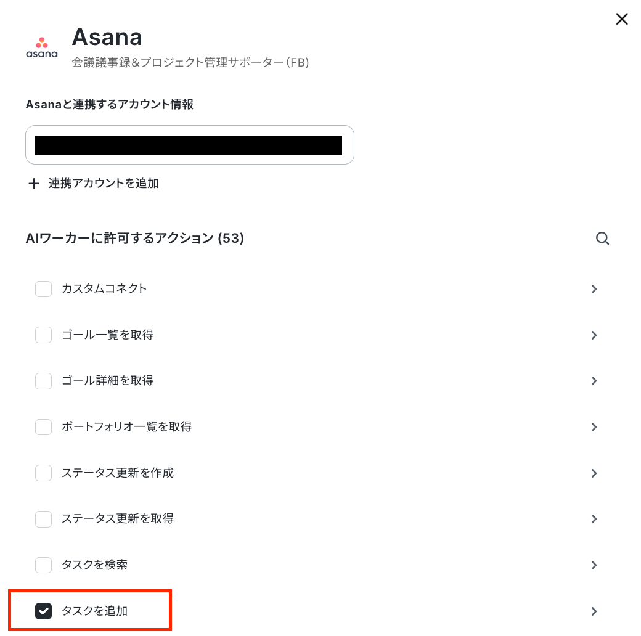
Task: Select the ステータス更新を作成 checkbox
Action: click(x=43, y=473)
